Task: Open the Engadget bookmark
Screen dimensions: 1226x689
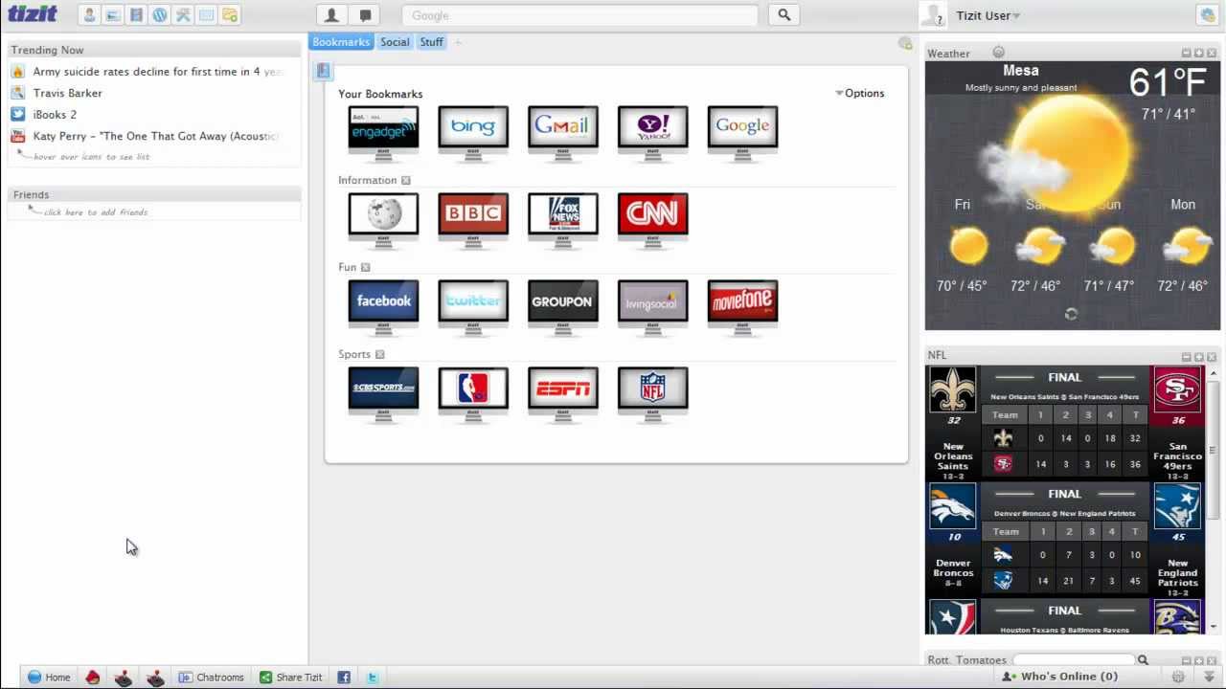Action: click(x=383, y=132)
